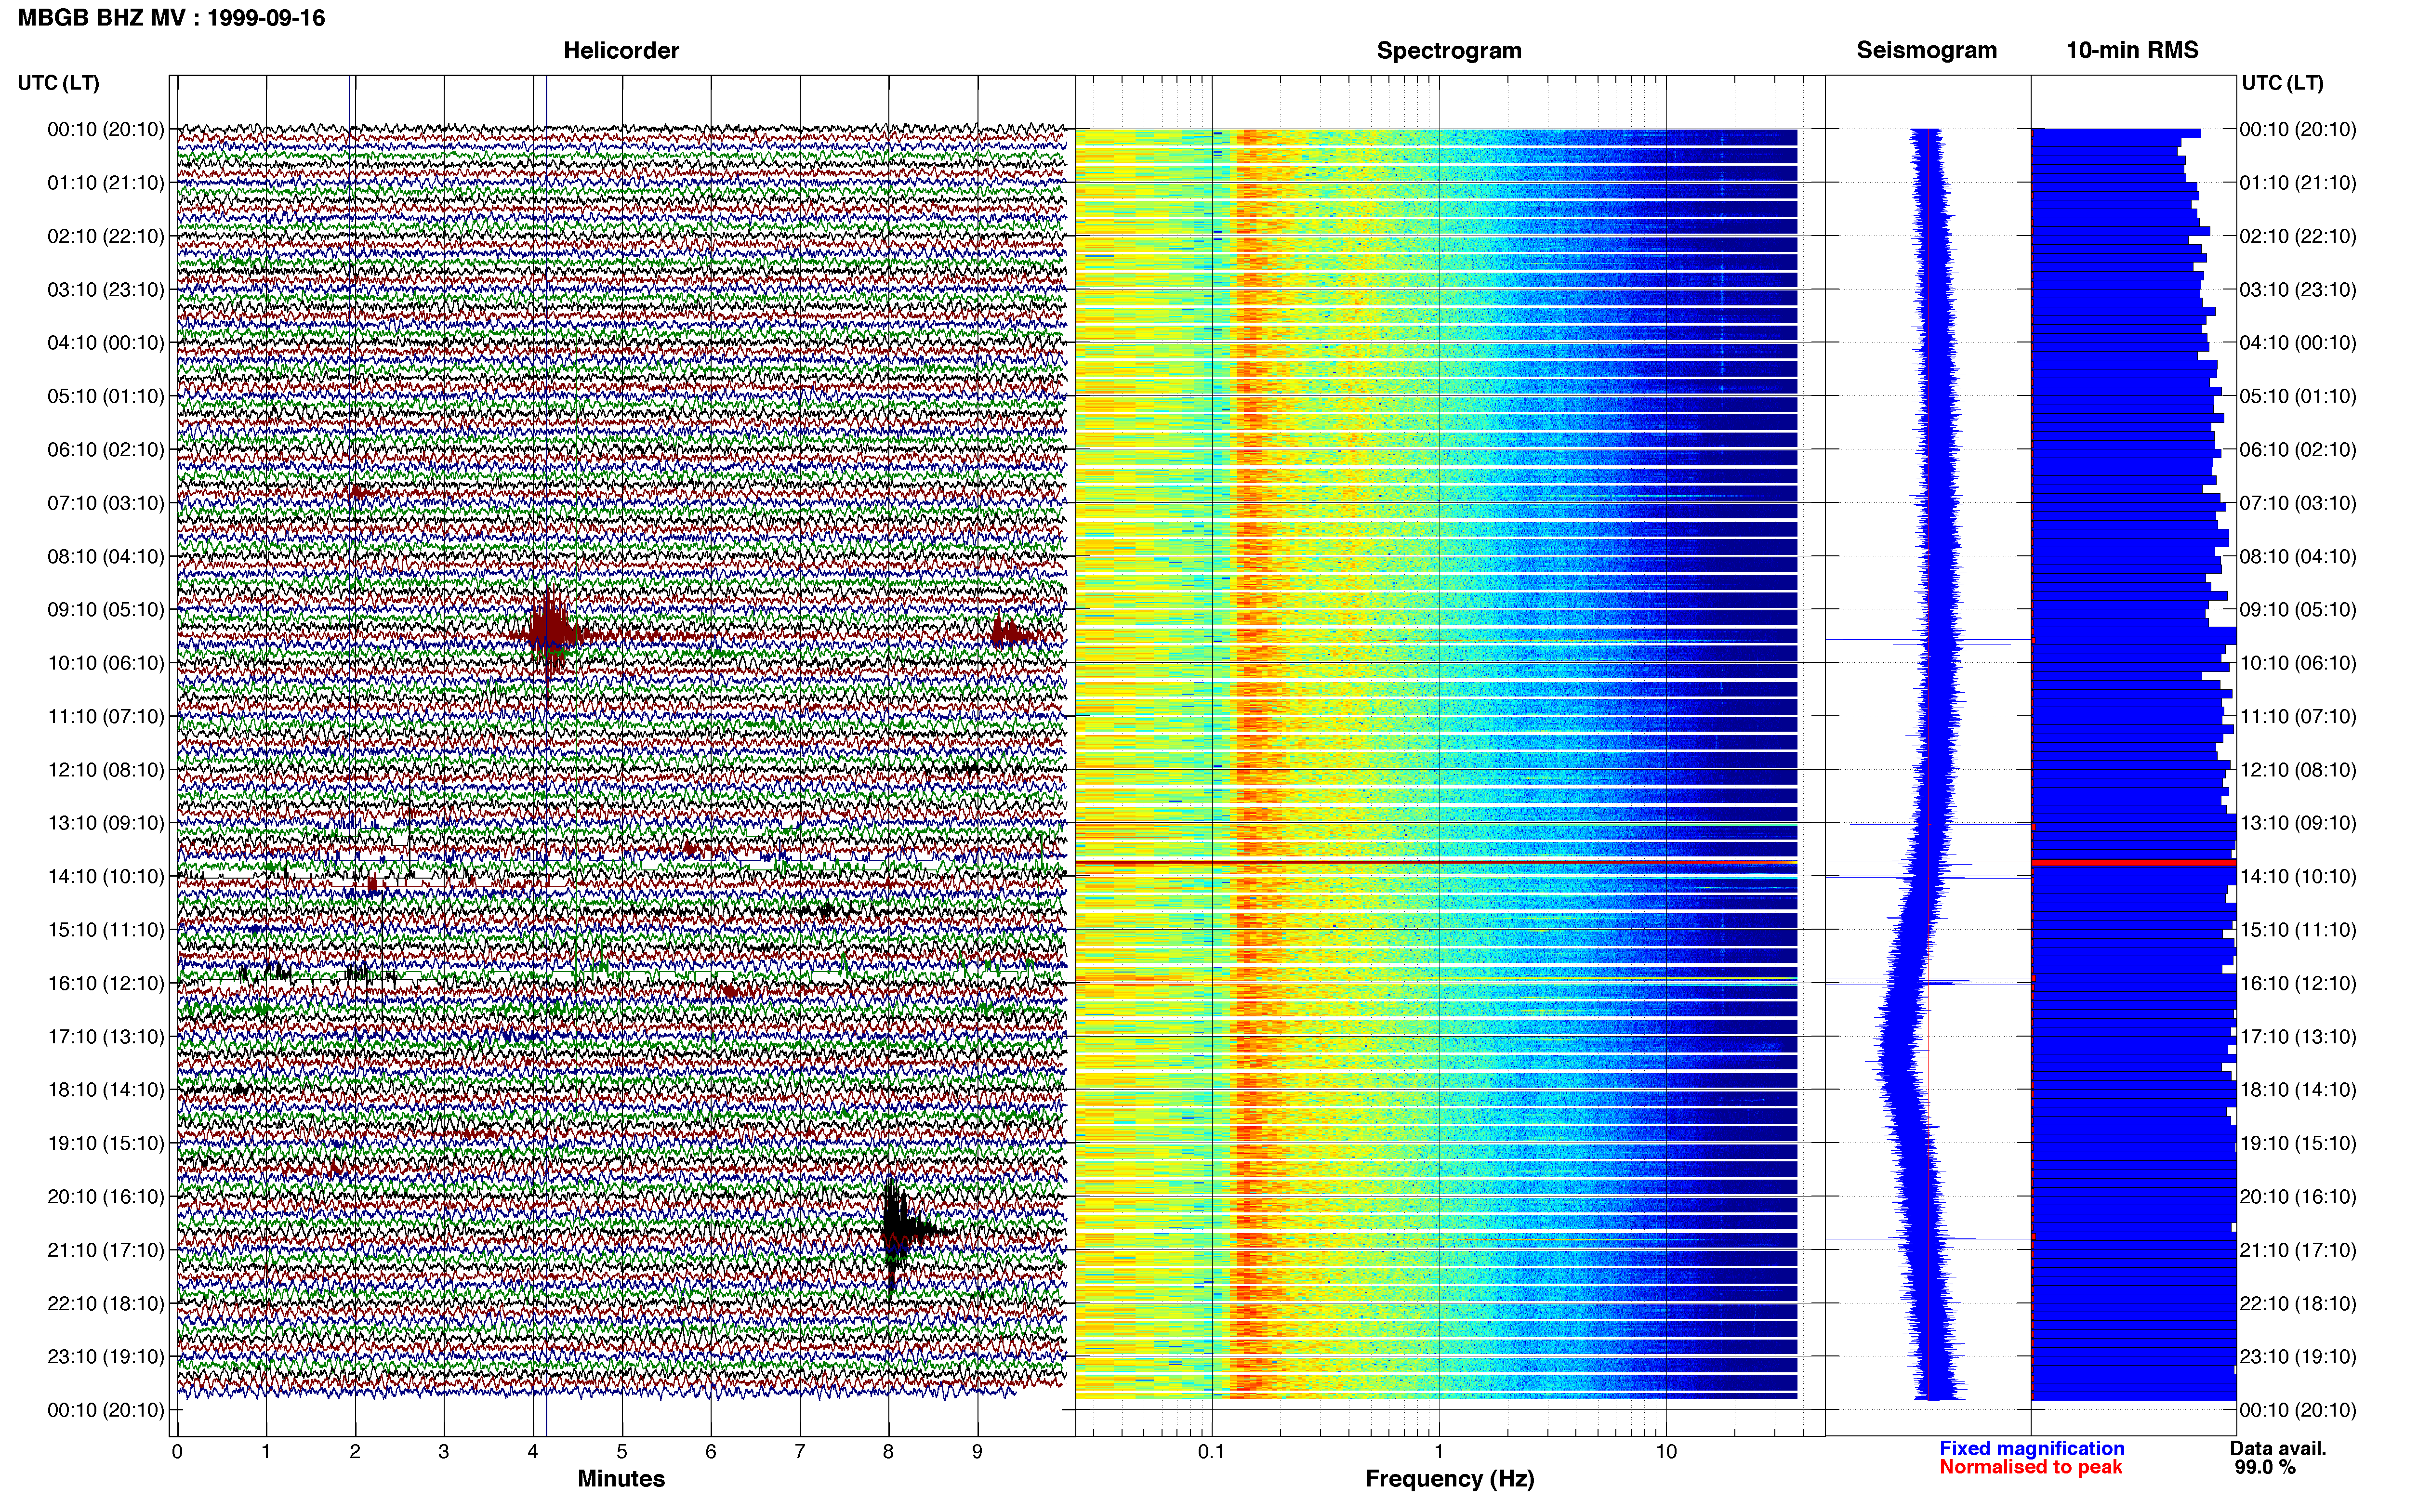Viewport: 2418px width, 1512px height.
Task: Click right time label '10:10 (06:10)'
Action: click(x=2298, y=663)
